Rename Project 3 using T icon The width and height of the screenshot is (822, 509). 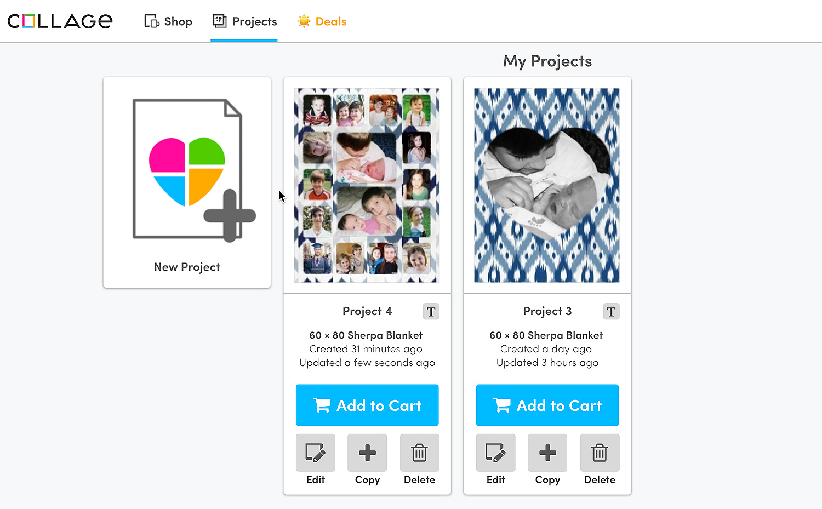pos(611,312)
